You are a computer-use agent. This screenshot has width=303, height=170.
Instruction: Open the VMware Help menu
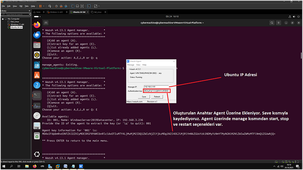tap(33, 6)
